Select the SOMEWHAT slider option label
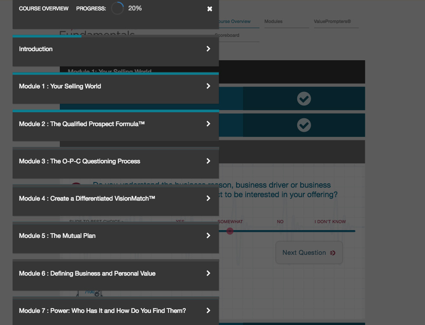Viewport: 425px width, 325px height. pos(230,222)
